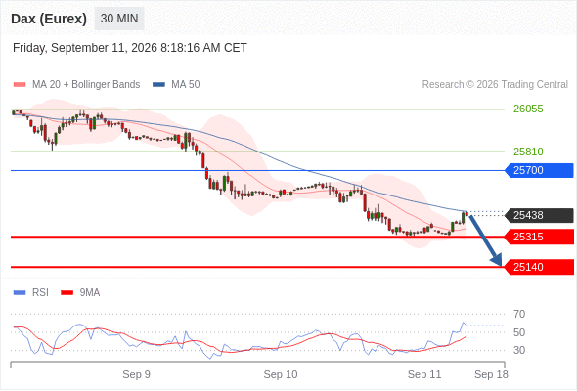Click the Sep 9 date axis label
Viewport: 577px width, 391px height.
(136, 374)
